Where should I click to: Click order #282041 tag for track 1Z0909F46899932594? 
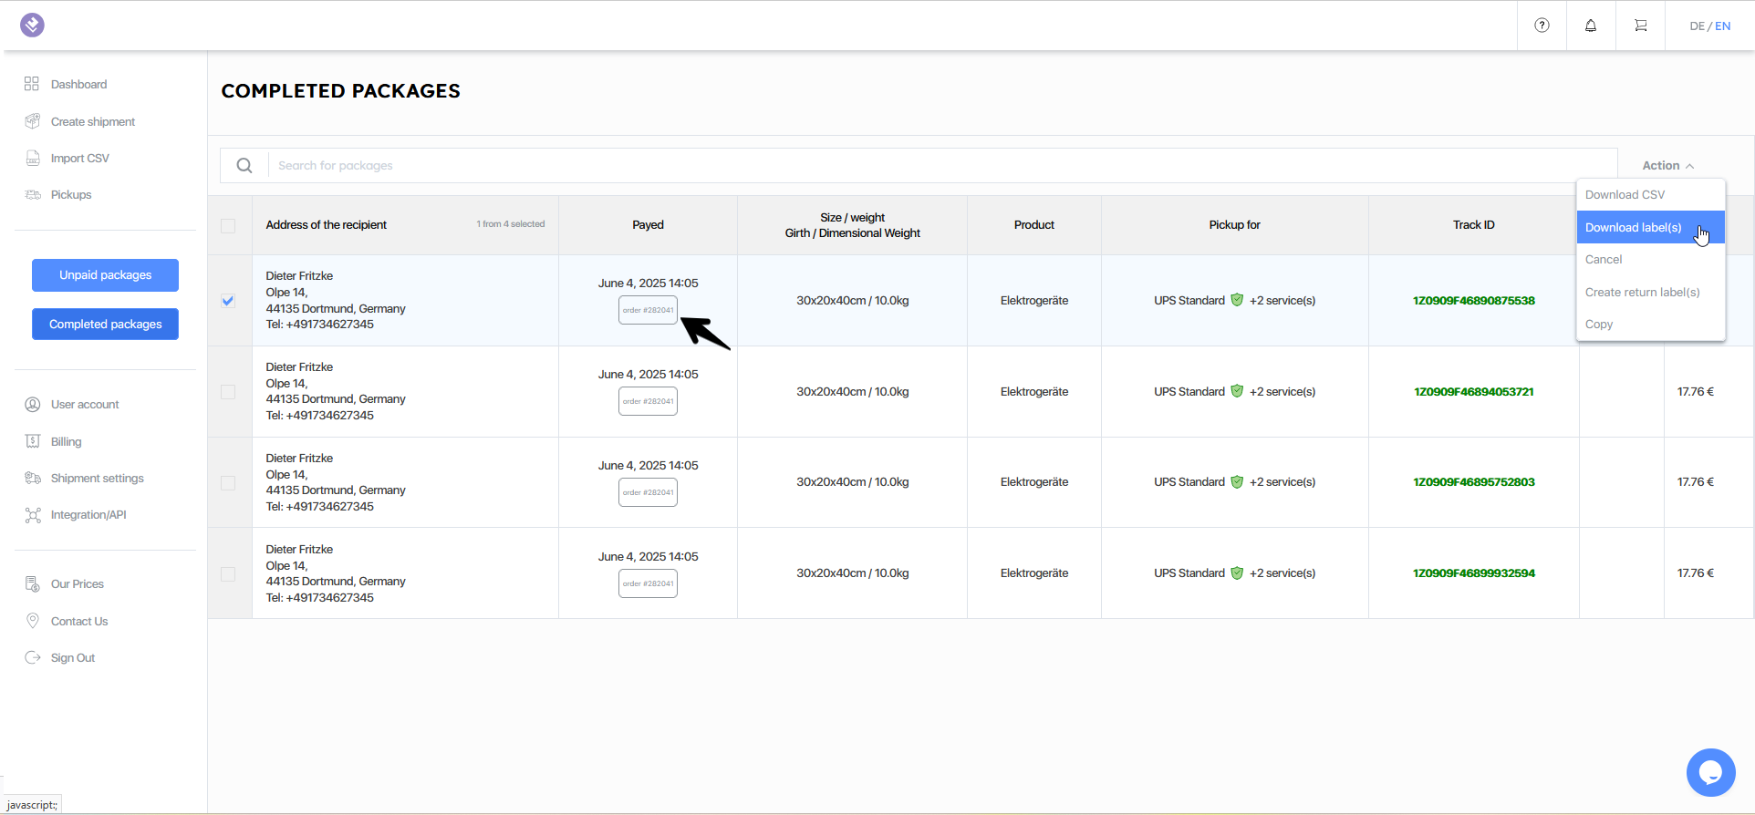coord(648,583)
